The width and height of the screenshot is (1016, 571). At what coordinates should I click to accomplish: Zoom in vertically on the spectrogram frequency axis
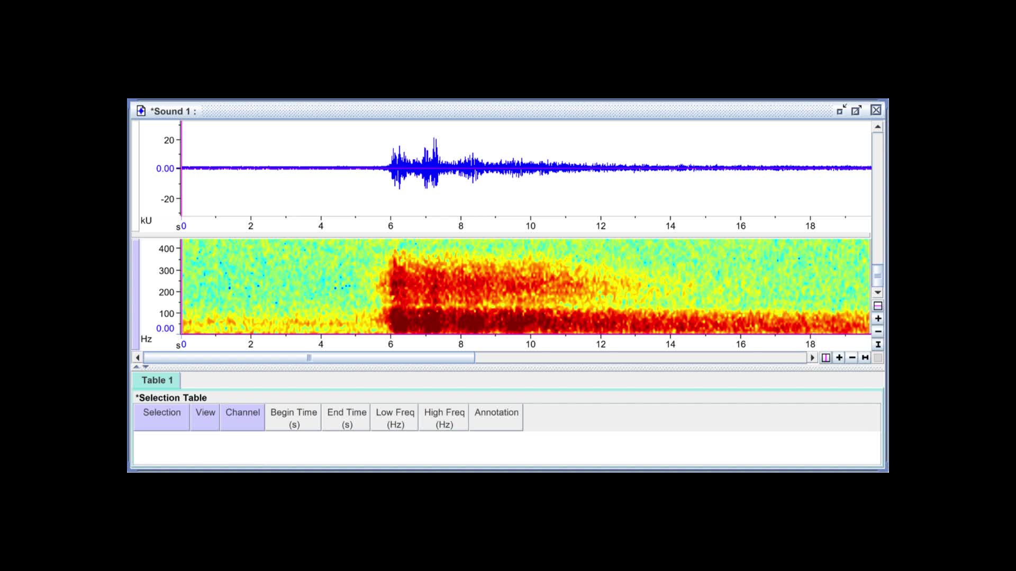tap(878, 318)
